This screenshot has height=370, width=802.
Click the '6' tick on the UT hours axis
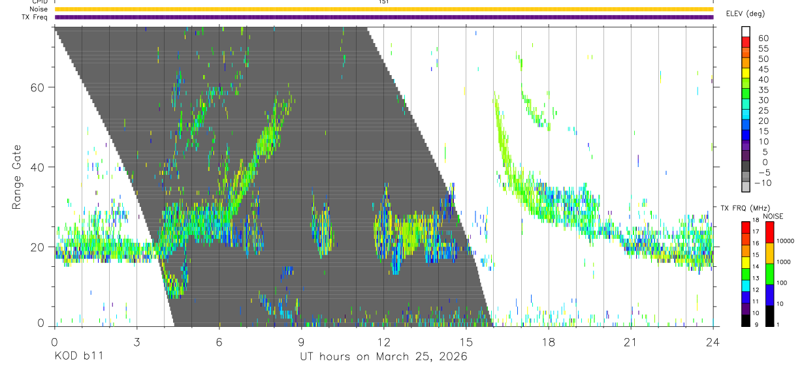pos(219,342)
